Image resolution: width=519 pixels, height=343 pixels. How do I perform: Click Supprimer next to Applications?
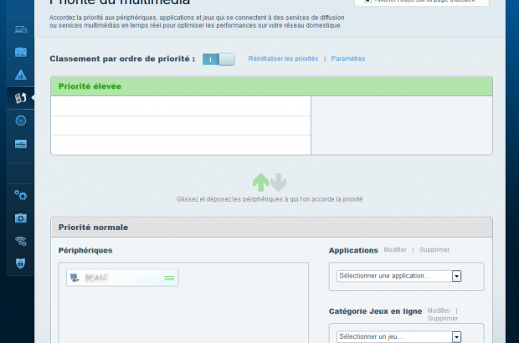click(435, 250)
